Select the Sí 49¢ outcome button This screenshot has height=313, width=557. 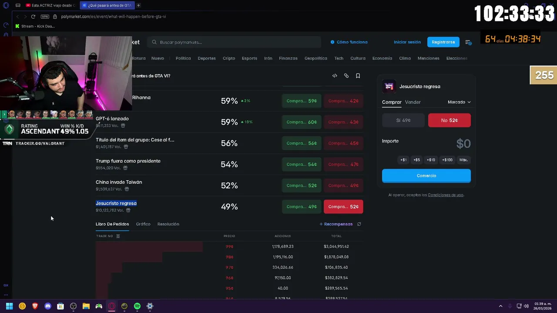[x=403, y=120]
